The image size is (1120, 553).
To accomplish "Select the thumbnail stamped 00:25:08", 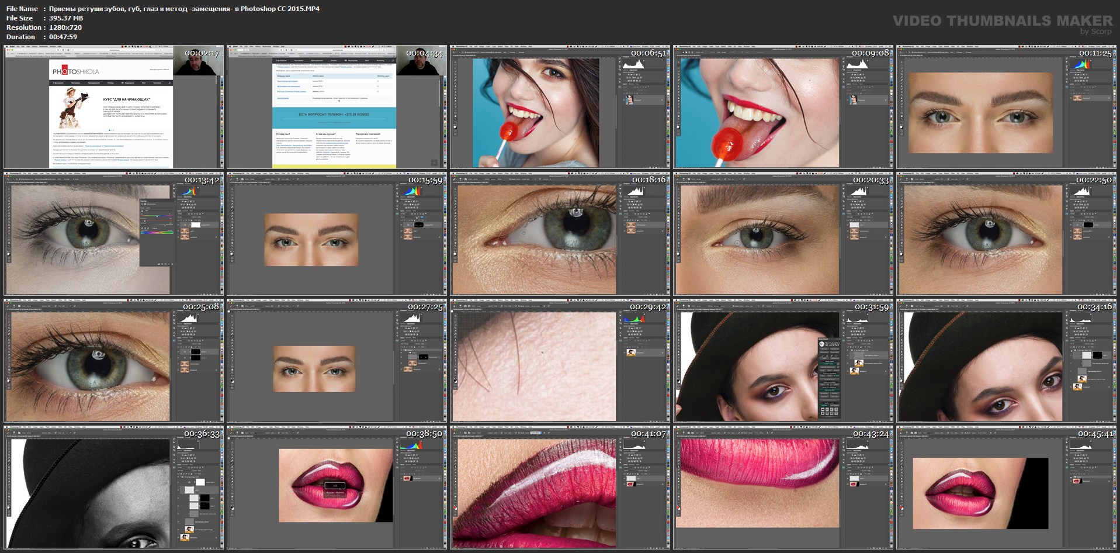I will (114, 361).
